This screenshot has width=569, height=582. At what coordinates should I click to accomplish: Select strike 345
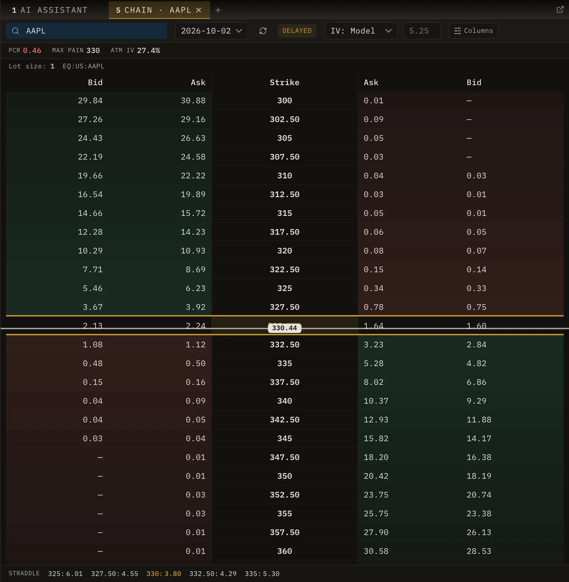(x=284, y=439)
